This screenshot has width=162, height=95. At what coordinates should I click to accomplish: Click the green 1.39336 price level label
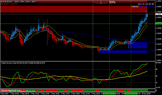pos(159,24)
